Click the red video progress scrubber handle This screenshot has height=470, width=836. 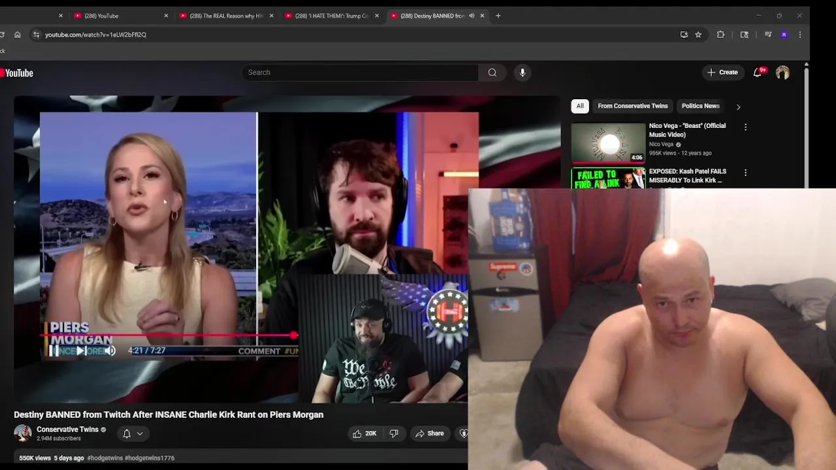click(x=294, y=336)
